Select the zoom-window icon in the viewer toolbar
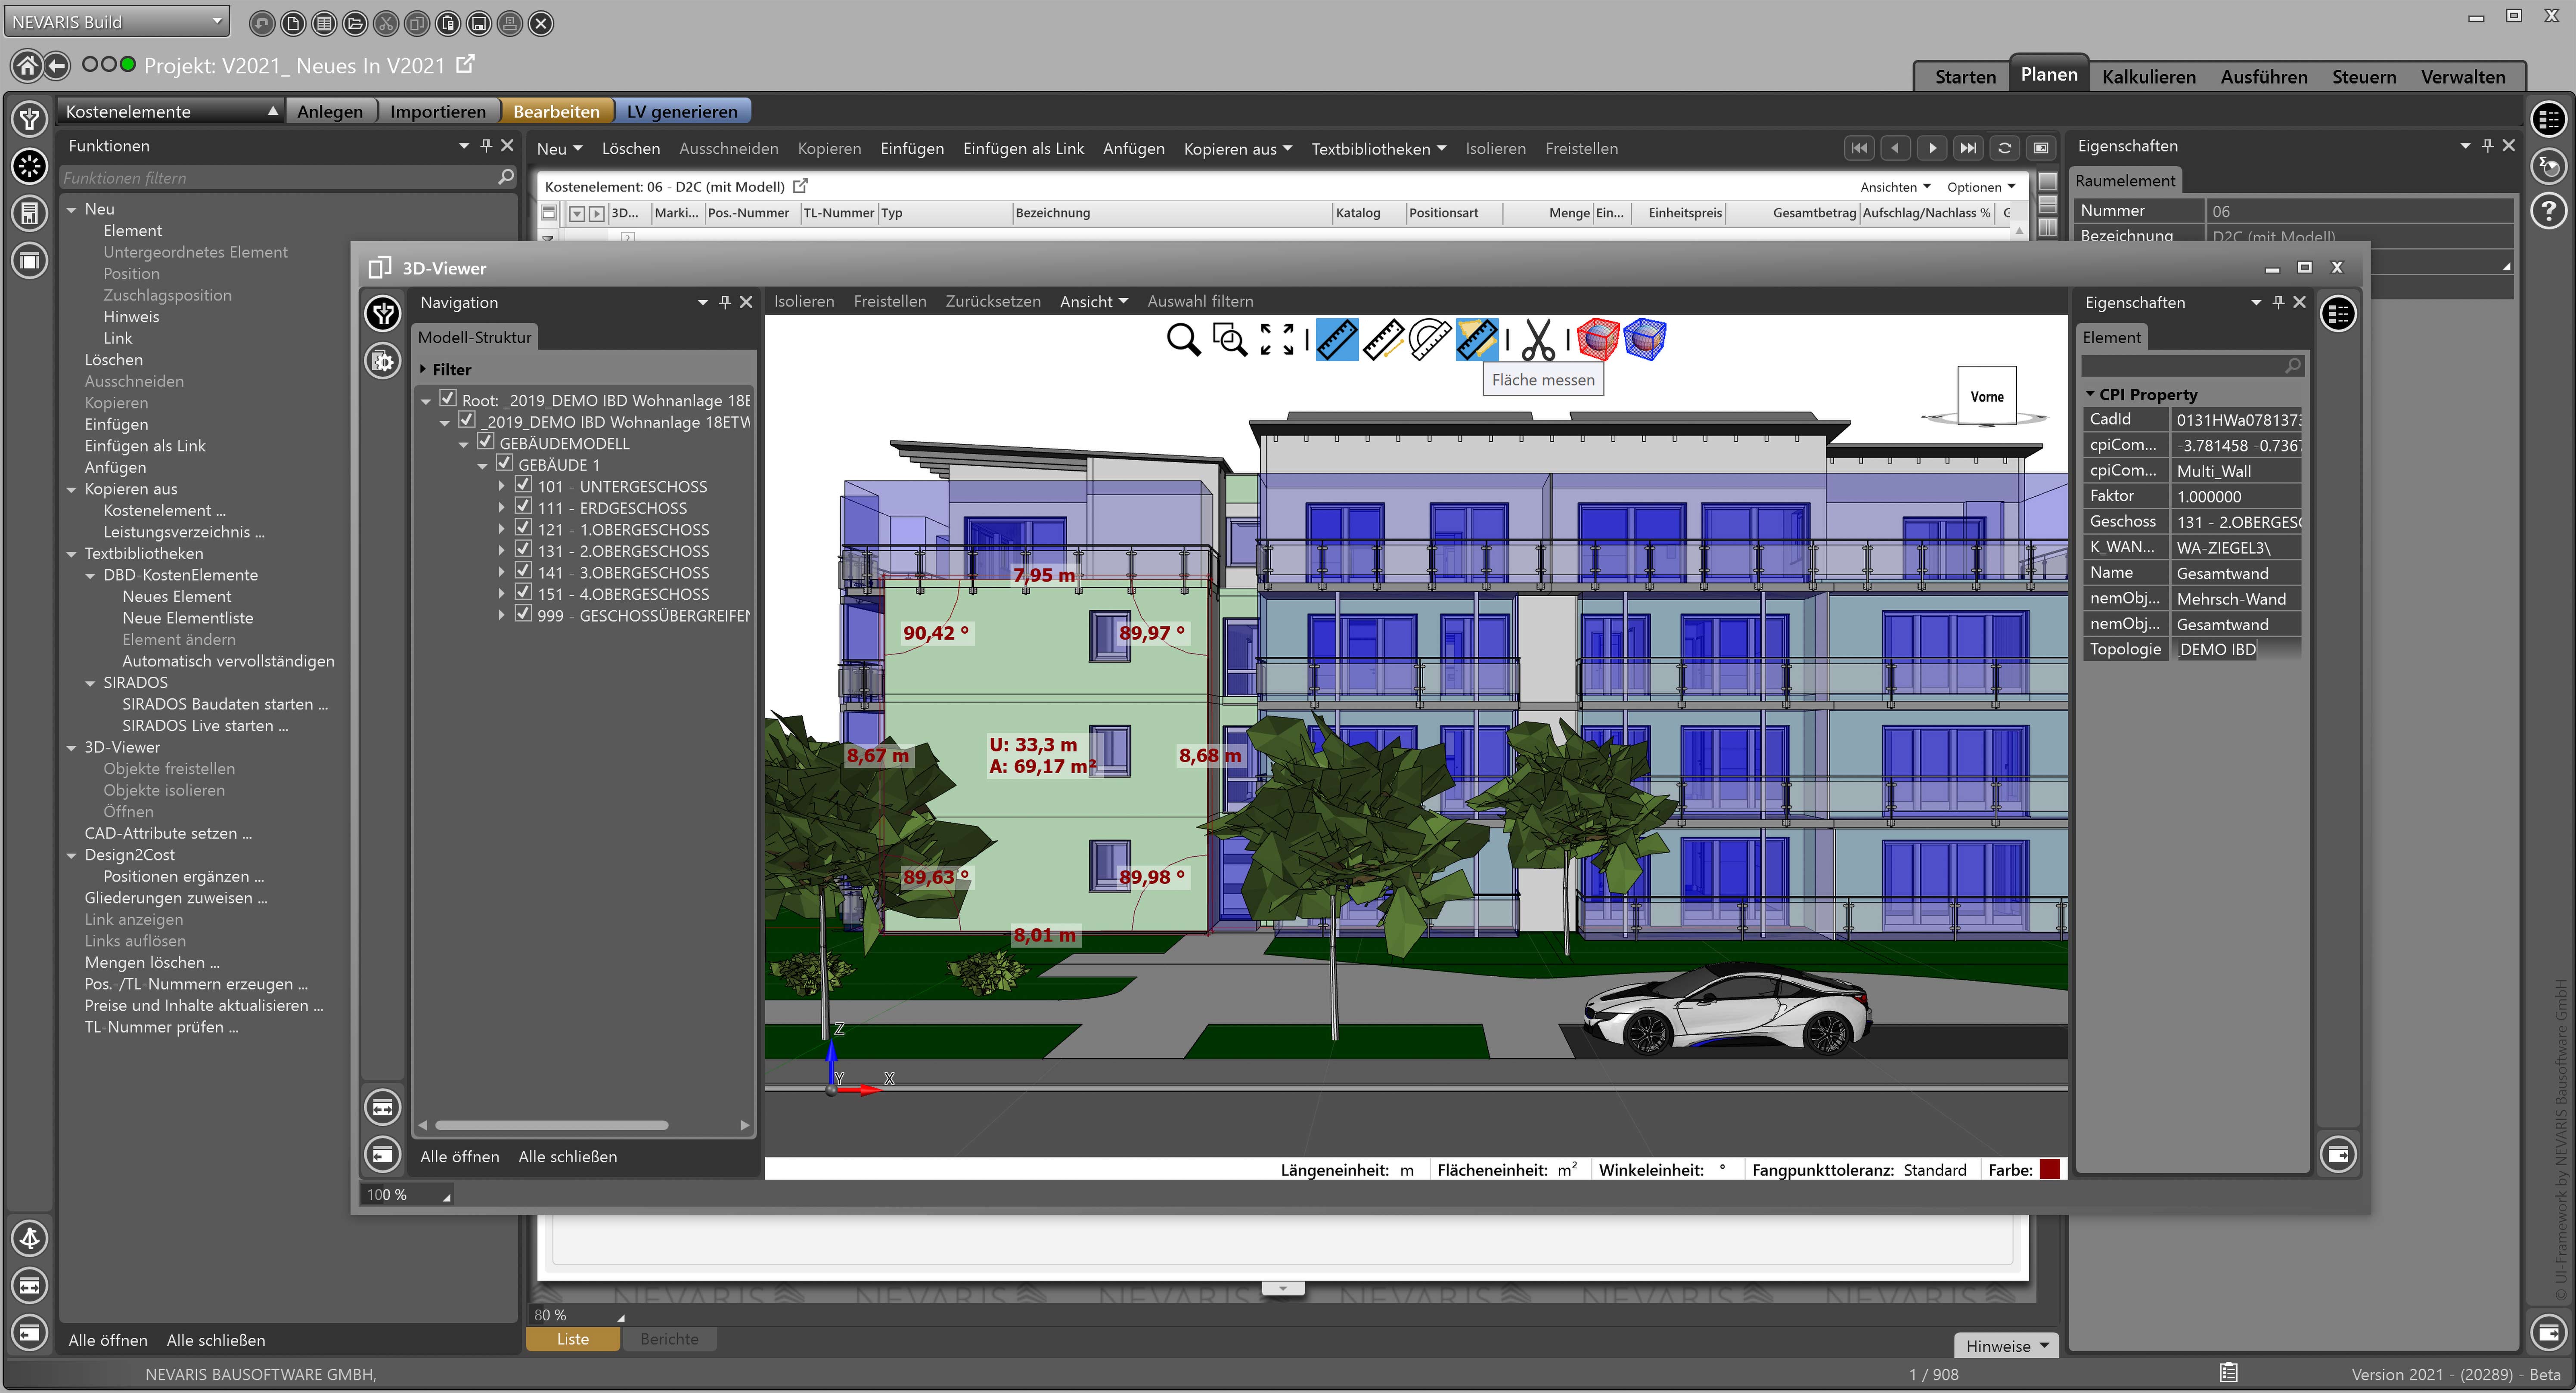This screenshot has height=1393, width=2576. pos(1229,340)
